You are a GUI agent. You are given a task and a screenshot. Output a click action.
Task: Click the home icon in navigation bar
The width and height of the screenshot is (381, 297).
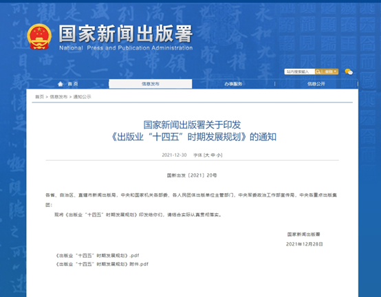click(x=61, y=84)
